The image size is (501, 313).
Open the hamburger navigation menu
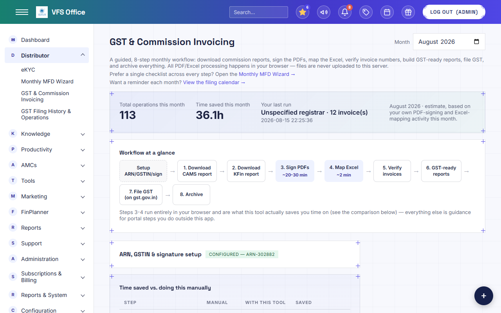point(22,12)
